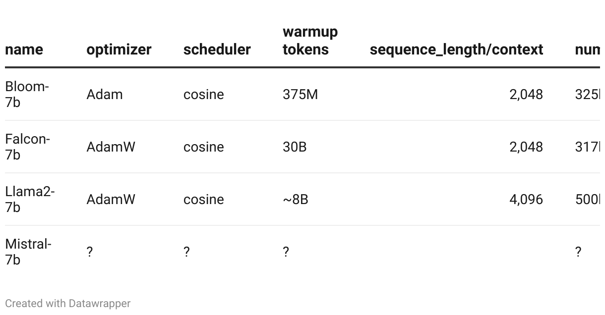Click the 'name' column header

point(24,50)
